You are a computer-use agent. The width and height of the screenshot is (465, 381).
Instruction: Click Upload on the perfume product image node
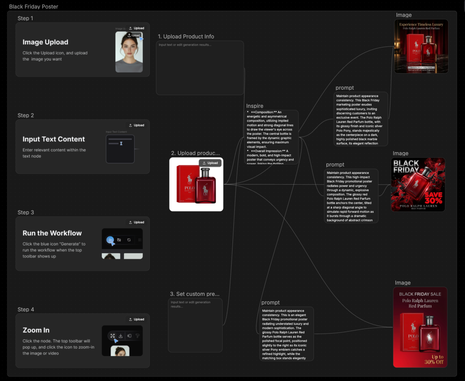point(210,163)
